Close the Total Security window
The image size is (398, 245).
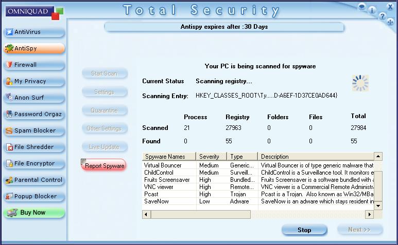click(390, 7)
